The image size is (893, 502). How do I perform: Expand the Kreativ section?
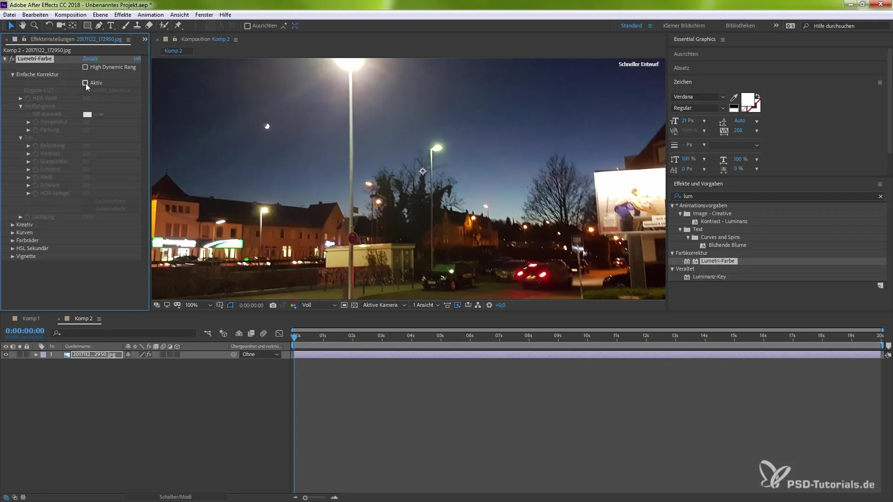[13, 225]
